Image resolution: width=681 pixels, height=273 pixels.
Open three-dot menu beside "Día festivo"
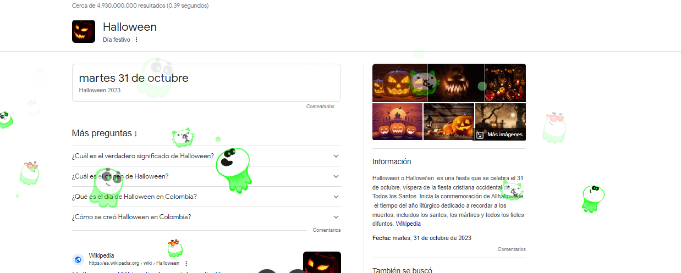136,40
